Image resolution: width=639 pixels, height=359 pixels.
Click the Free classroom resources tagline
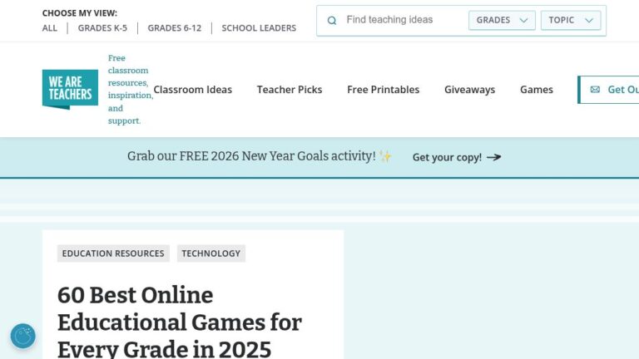[x=131, y=89]
